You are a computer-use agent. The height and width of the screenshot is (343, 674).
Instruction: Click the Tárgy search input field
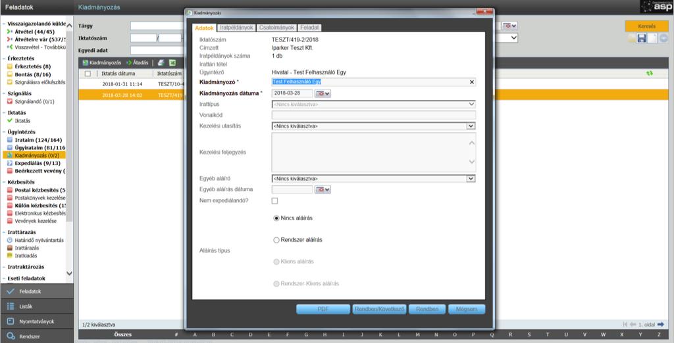pyautogui.click(x=157, y=26)
